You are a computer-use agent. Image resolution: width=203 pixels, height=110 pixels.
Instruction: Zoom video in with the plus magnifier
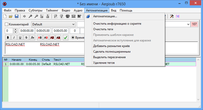(30, 16)
